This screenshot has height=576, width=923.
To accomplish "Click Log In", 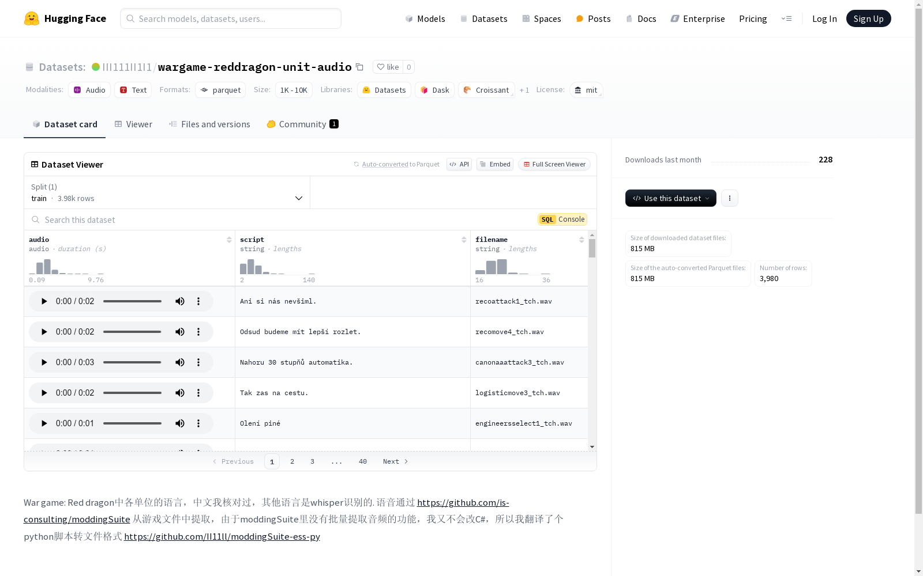I will click(x=824, y=18).
